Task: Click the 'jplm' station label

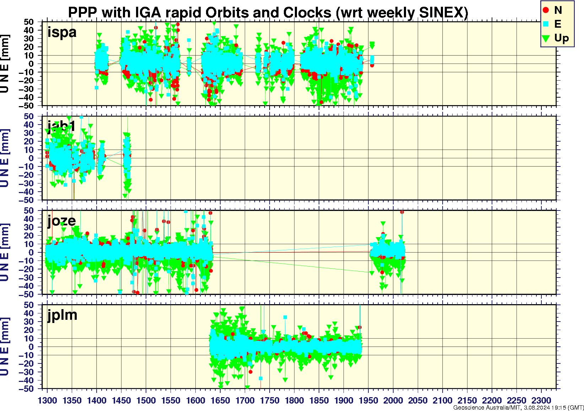Action: (x=63, y=315)
